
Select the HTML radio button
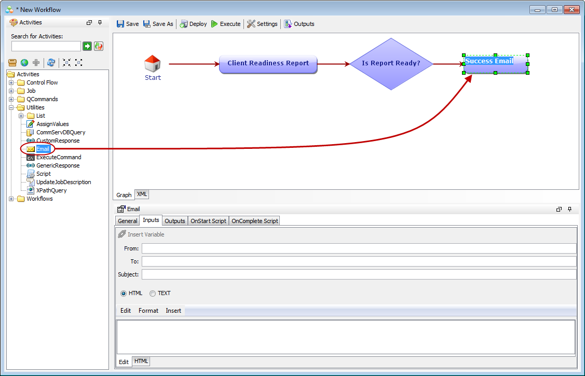124,294
